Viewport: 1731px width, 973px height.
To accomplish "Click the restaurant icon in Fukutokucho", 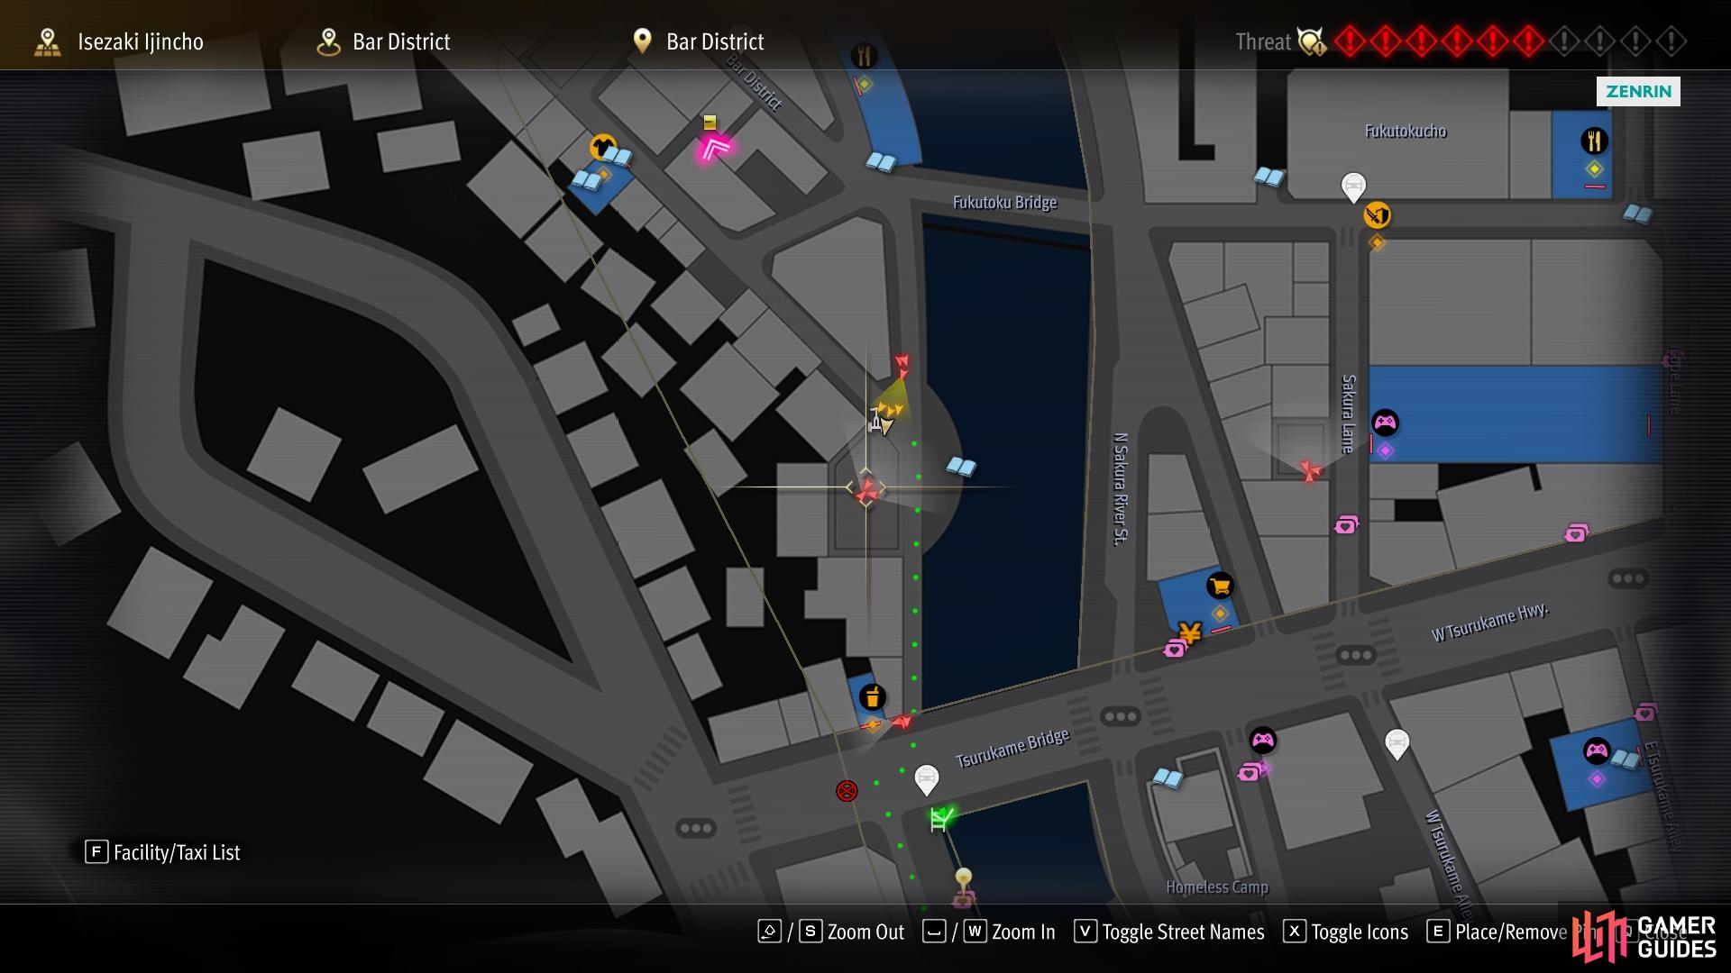I will click(x=1594, y=141).
